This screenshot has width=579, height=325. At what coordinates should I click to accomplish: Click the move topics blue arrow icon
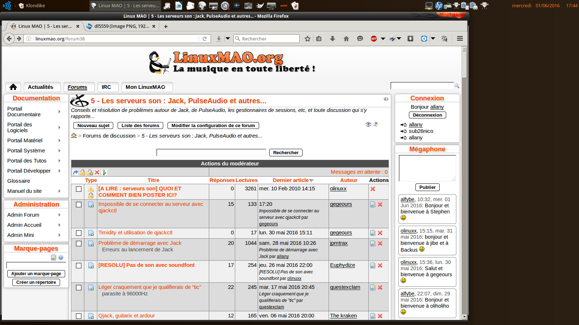point(75,172)
